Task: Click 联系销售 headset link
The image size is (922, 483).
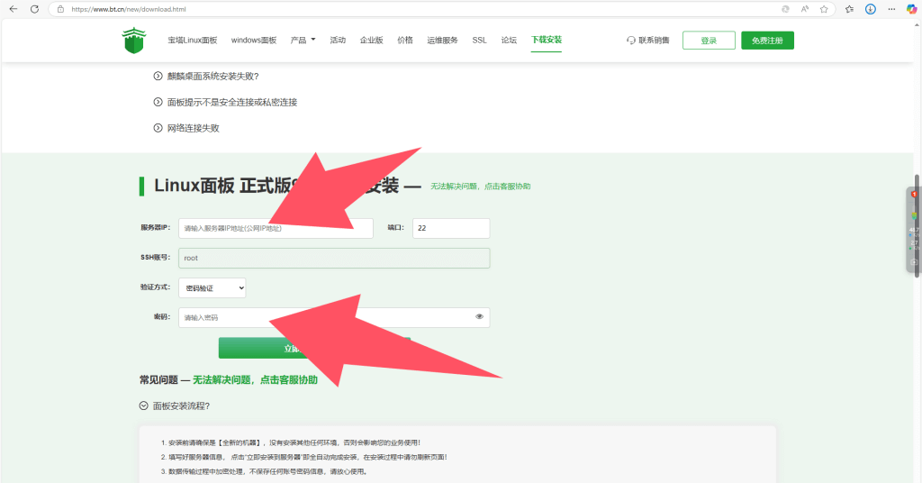Action: point(647,40)
